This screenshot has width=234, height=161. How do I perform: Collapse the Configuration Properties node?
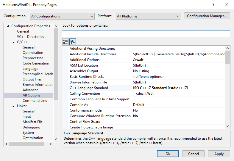click(x=8, y=26)
